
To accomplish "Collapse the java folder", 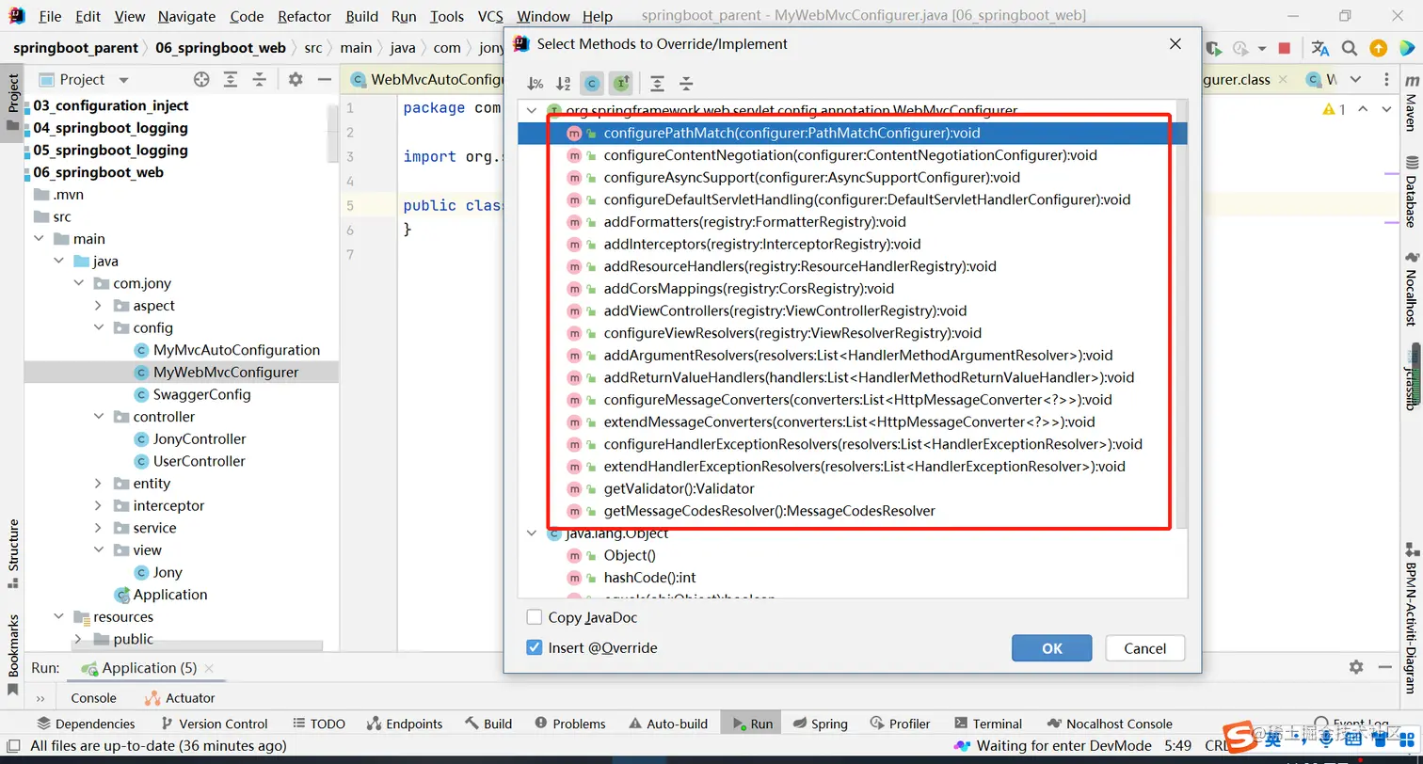I will pos(58,262).
